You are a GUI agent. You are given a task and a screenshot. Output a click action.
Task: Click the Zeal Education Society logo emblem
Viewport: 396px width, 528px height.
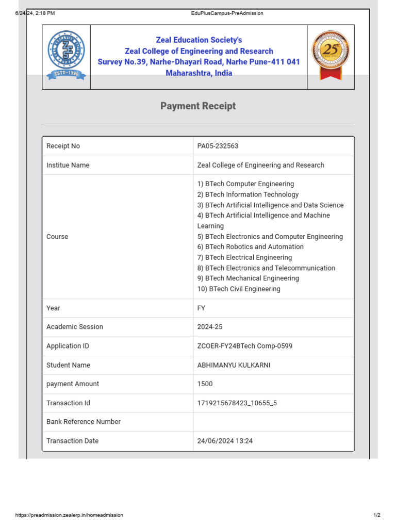coord(66,55)
